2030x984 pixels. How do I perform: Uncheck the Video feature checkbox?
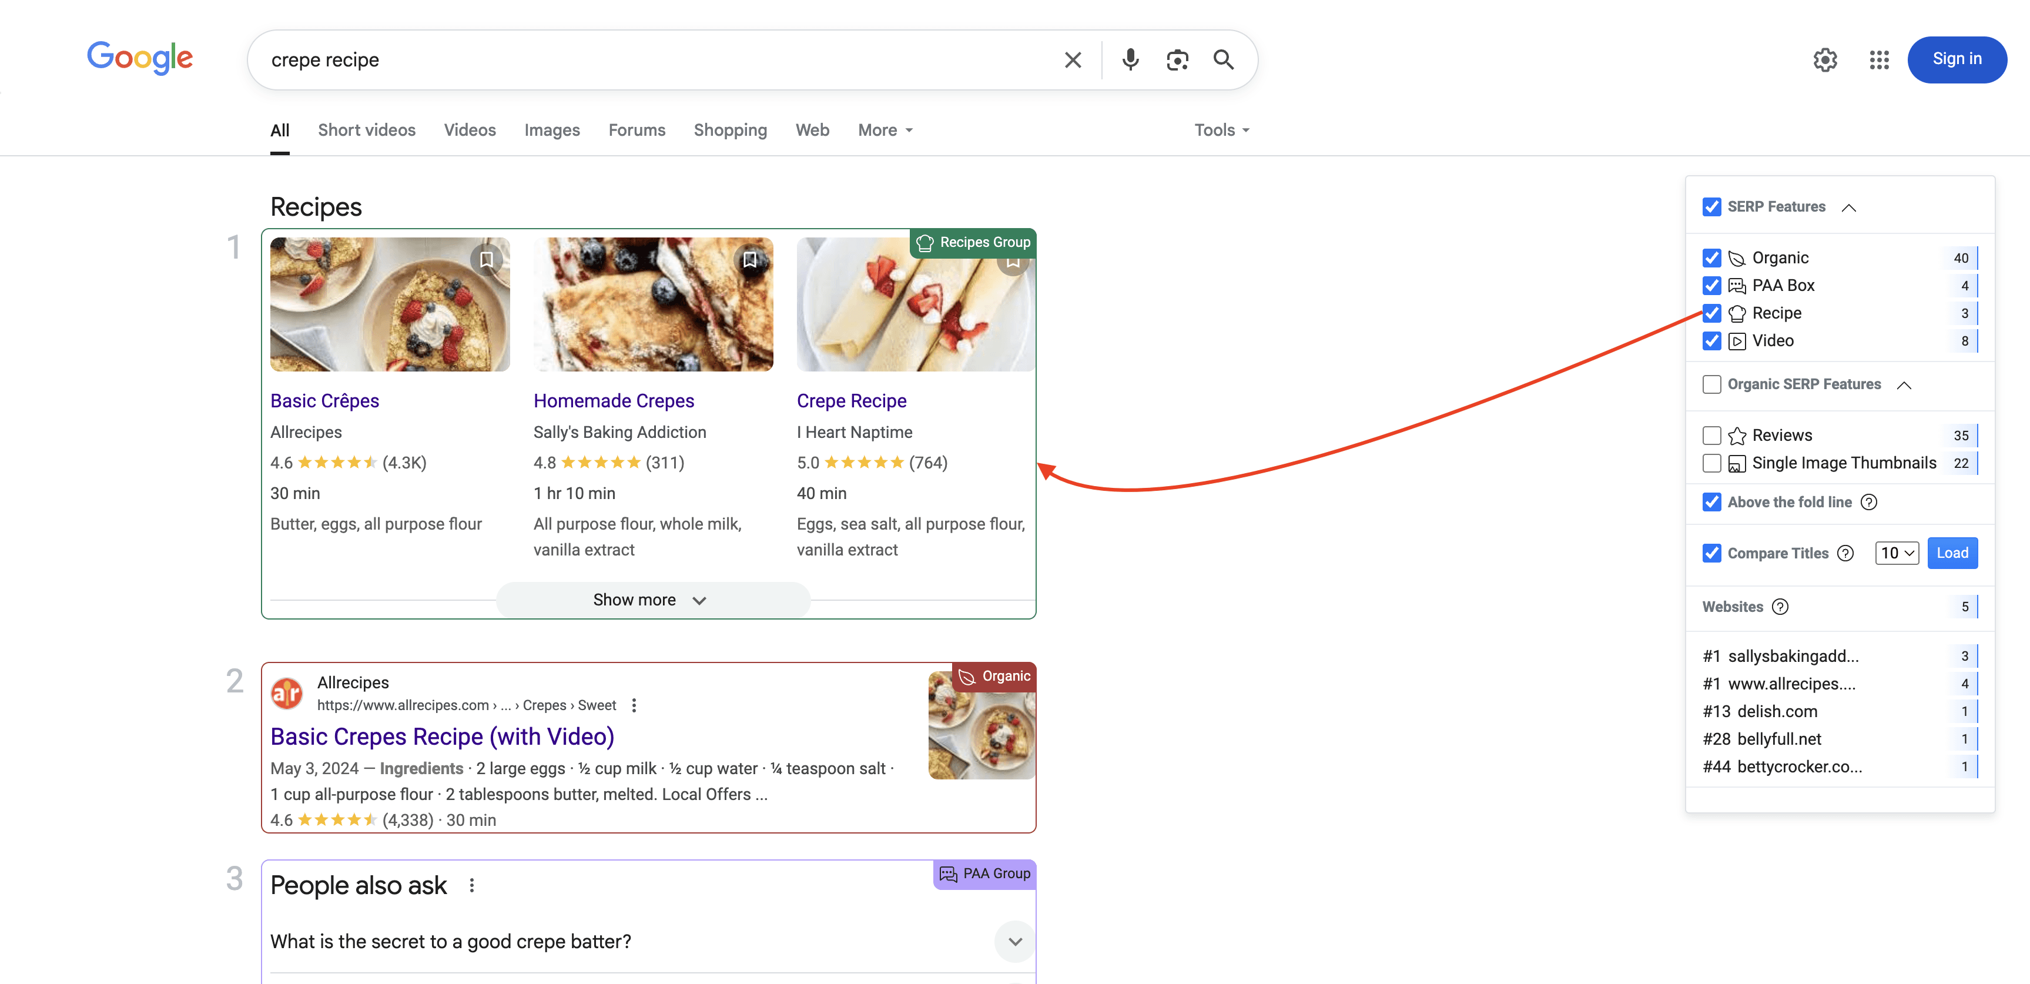click(1711, 342)
